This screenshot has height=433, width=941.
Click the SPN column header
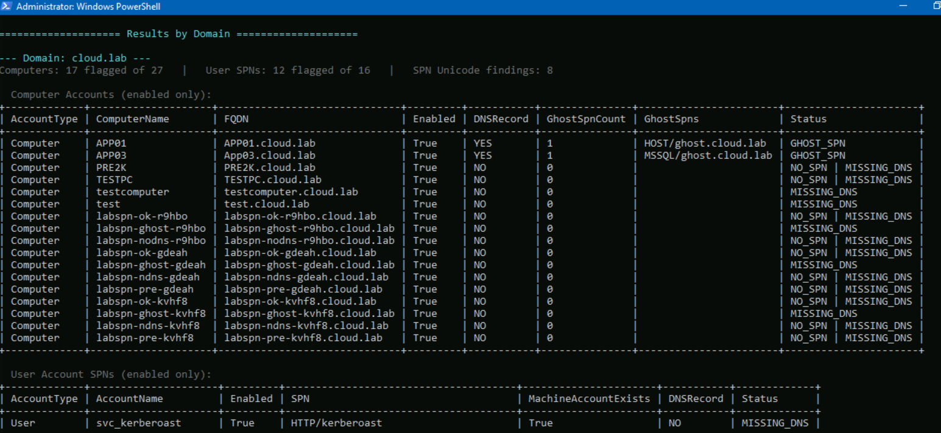300,399
